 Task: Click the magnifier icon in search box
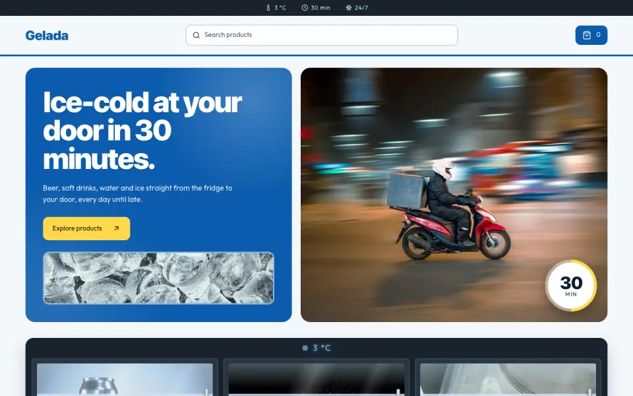(x=196, y=35)
